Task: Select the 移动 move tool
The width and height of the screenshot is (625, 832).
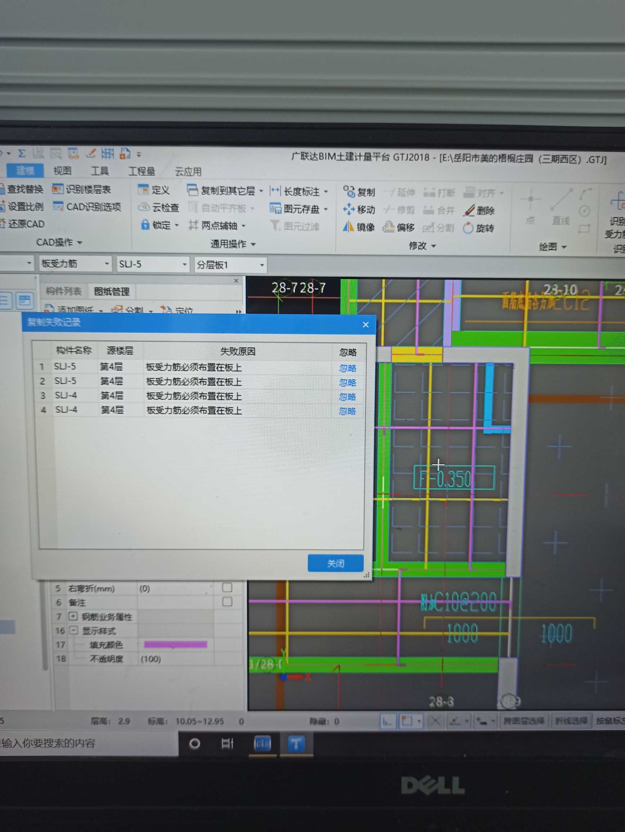Action: [x=359, y=209]
